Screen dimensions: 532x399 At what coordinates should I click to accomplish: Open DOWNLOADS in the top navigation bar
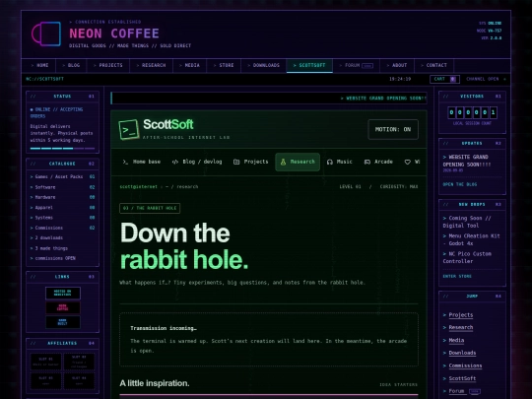tap(264, 65)
